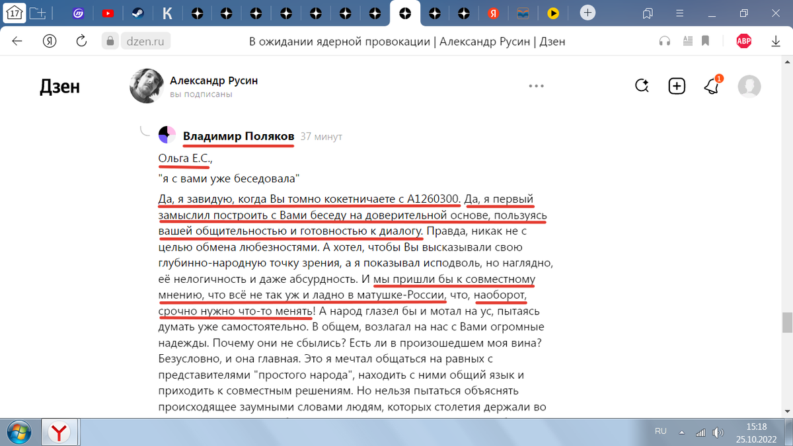
Task: Bookmark the current article
Action: (x=704, y=40)
